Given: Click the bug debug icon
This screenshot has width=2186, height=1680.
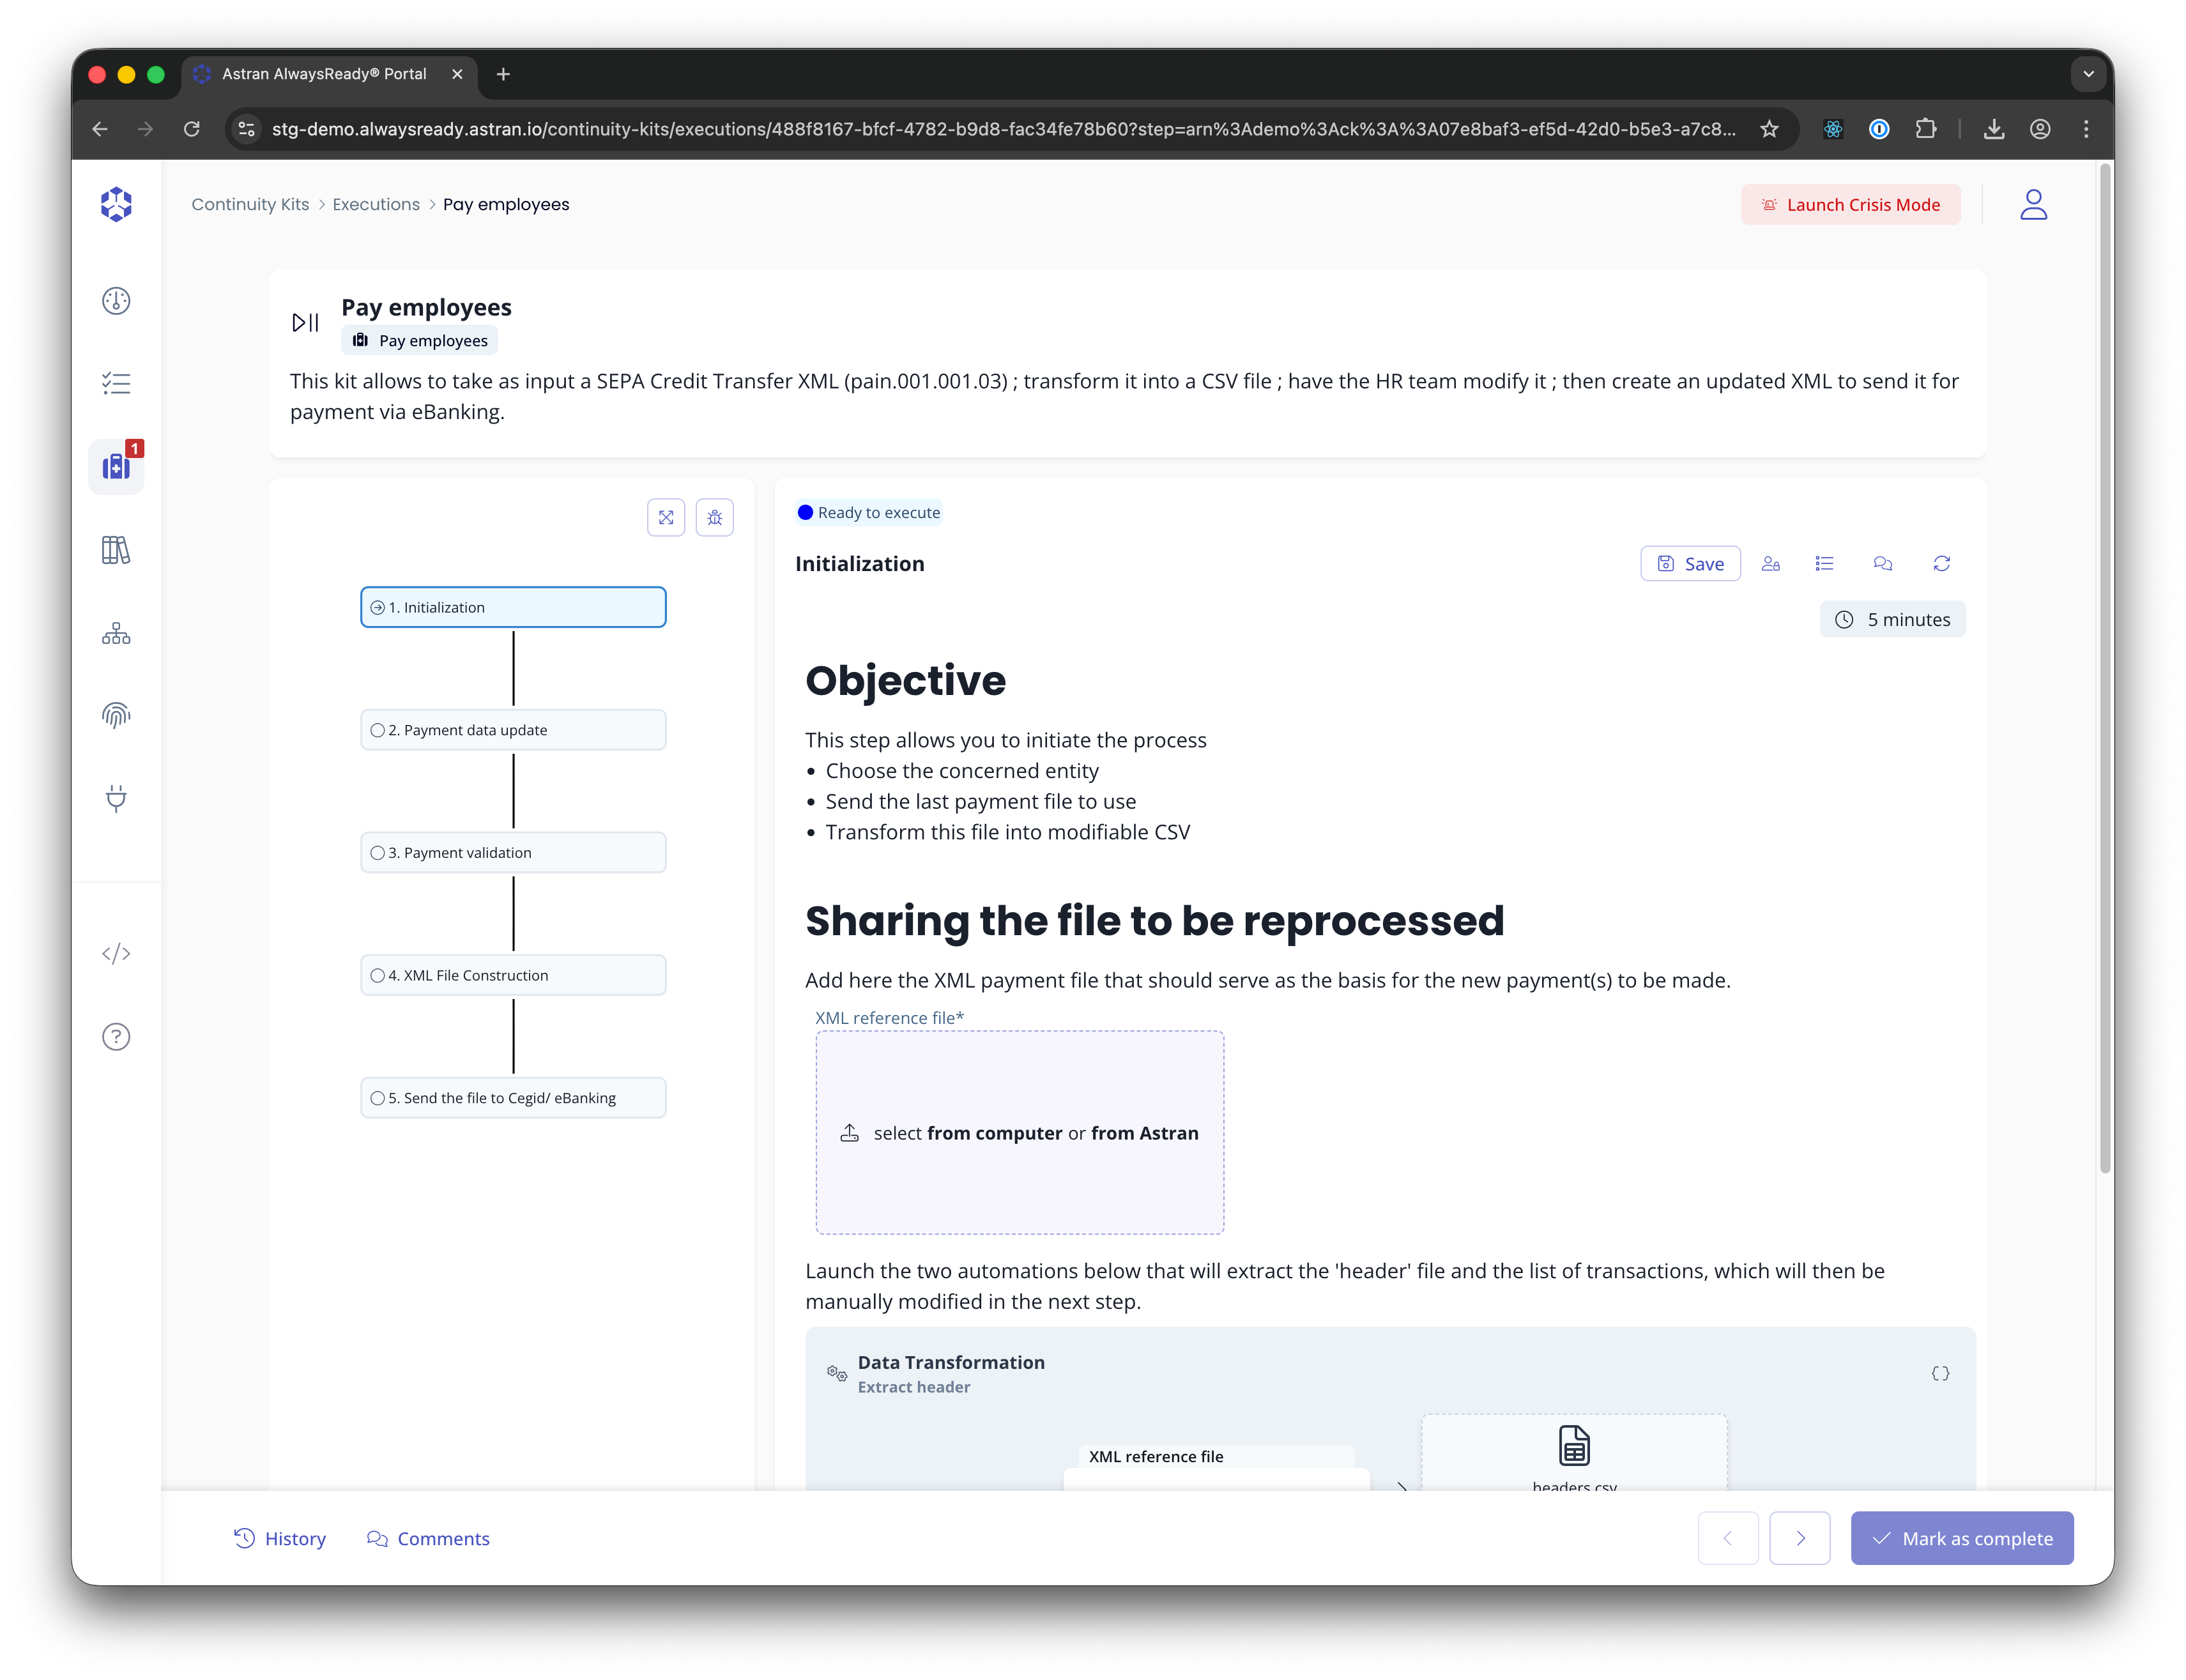Looking at the screenshot, I should click(x=714, y=517).
